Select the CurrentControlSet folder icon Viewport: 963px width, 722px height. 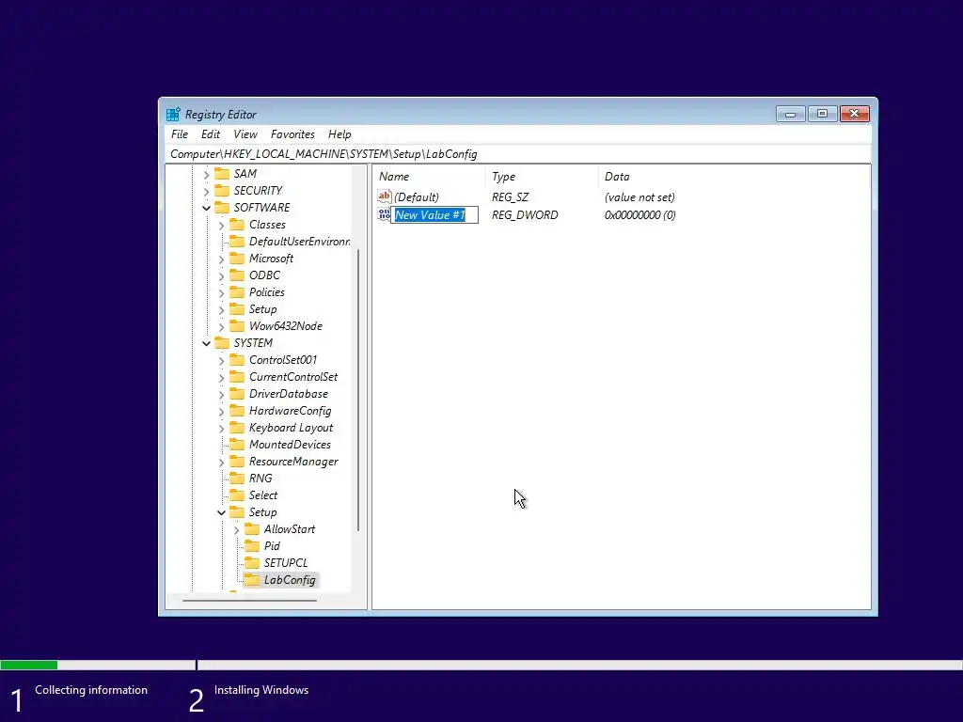point(237,377)
